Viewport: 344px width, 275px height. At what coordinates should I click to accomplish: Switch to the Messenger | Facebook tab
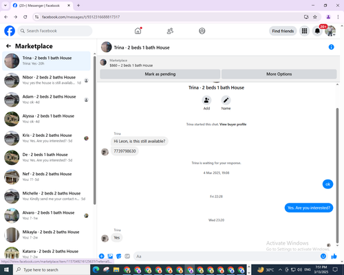(x=39, y=5)
